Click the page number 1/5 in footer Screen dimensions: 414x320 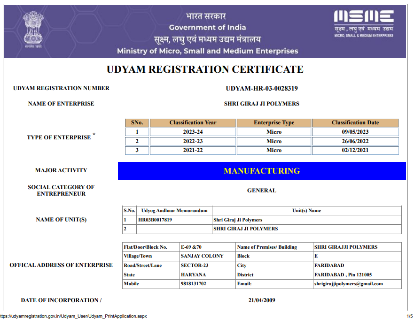(409, 316)
